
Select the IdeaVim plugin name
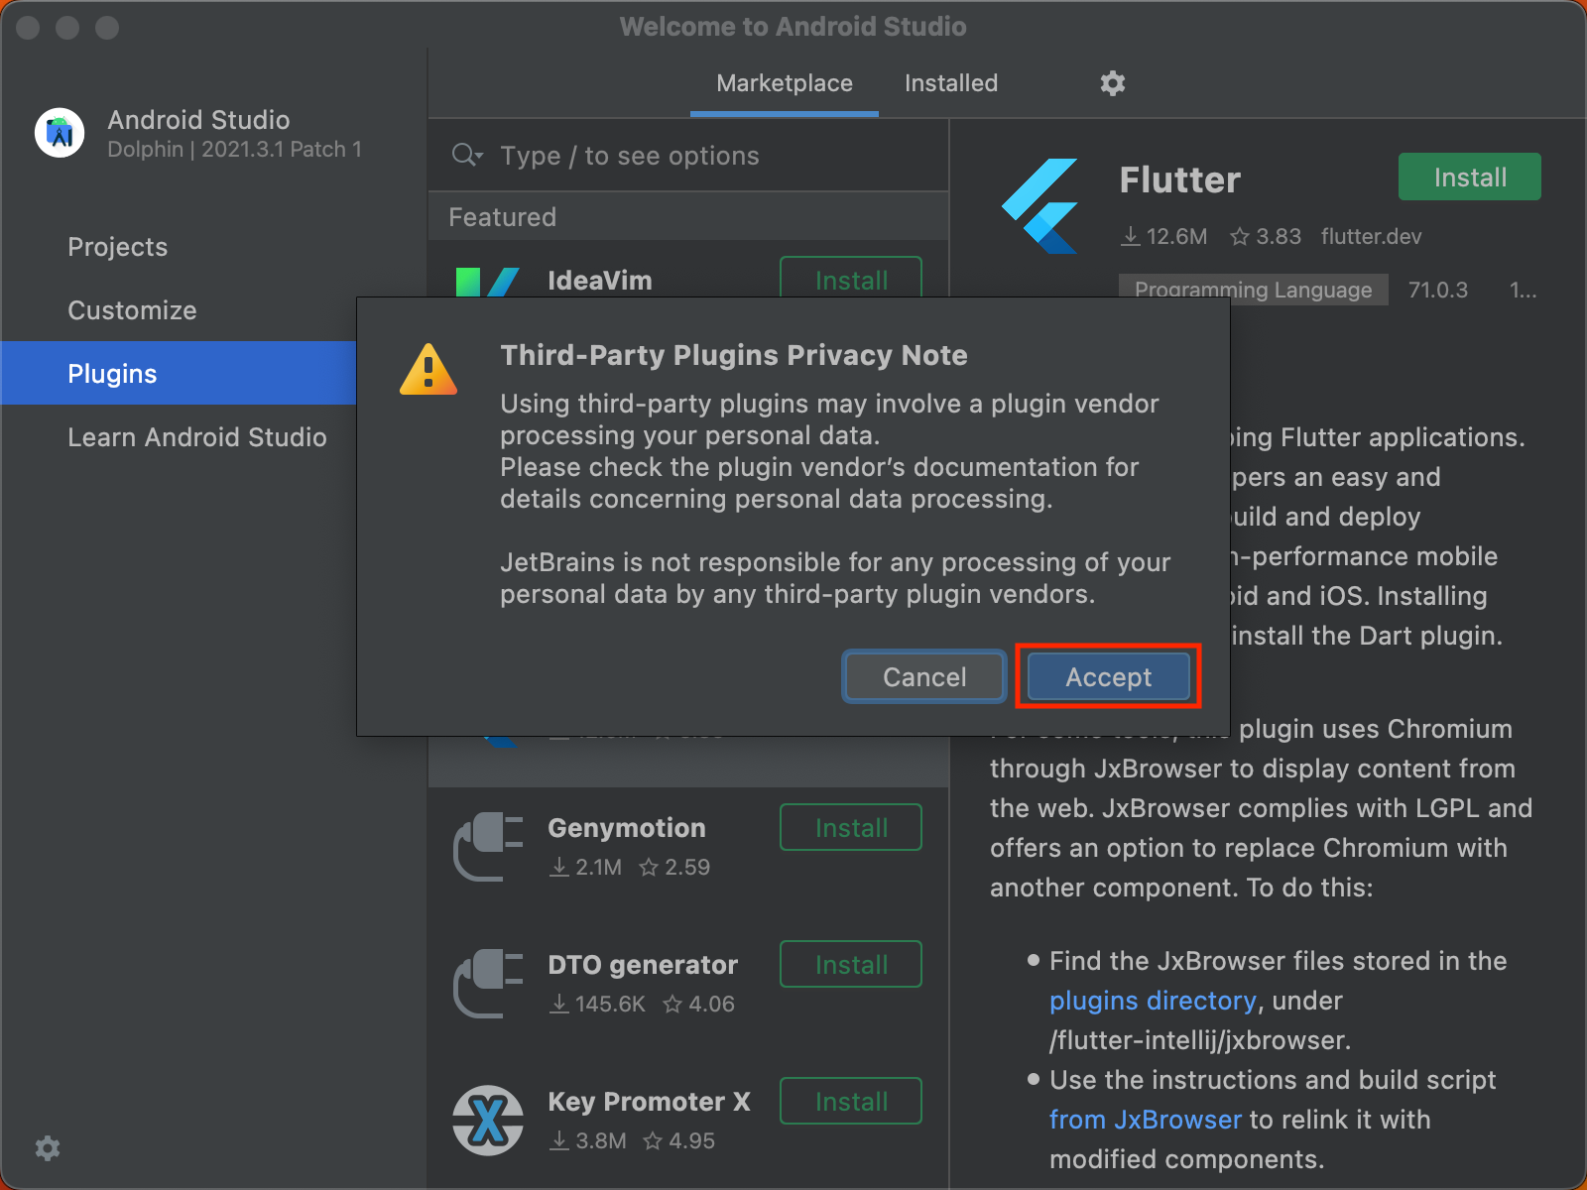tap(600, 281)
